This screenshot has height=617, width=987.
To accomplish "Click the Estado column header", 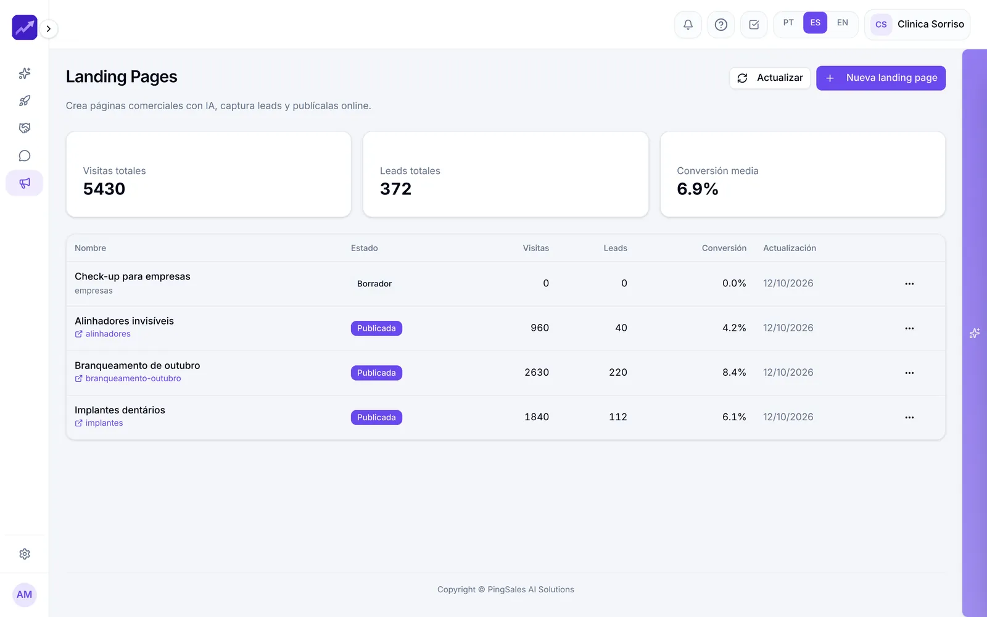I will pos(365,248).
